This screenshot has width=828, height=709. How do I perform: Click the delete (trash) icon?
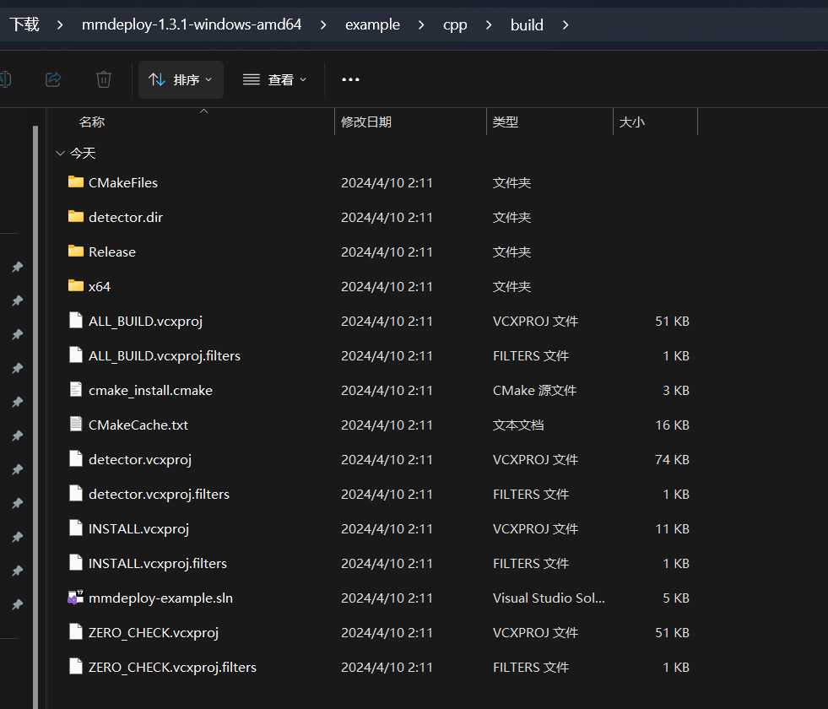pyautogui.click(x=103, y=78)
